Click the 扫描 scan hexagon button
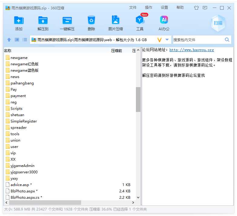Viewport: 237px width, 216px height. 218,23
